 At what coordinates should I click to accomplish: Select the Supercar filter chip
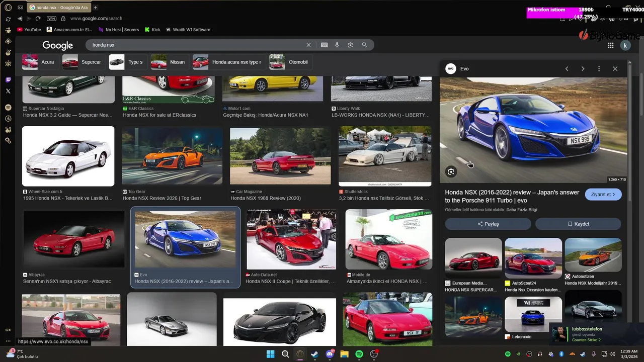pos(83,62)
